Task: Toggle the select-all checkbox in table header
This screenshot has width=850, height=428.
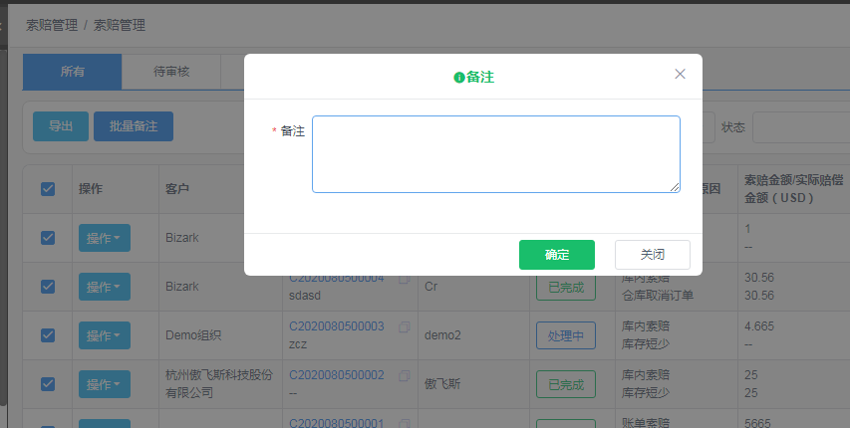Action: point(48,188)
